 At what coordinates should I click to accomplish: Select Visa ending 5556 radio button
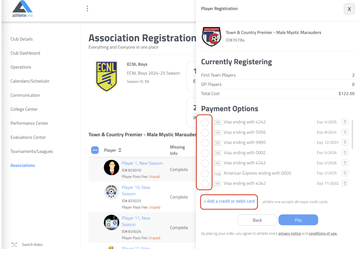pos(205,133)
